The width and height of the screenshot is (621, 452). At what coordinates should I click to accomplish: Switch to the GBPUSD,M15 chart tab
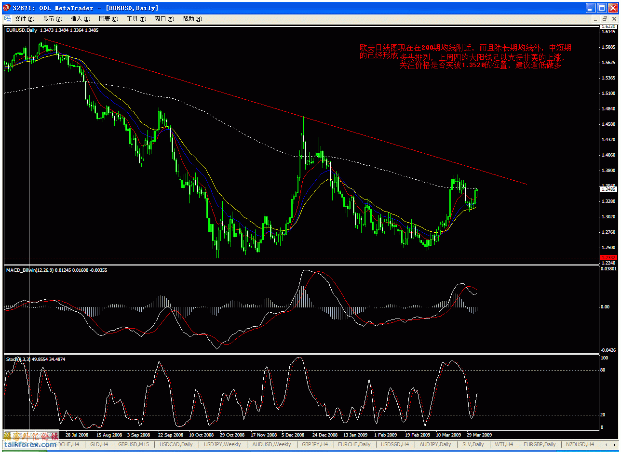(134, 444)
